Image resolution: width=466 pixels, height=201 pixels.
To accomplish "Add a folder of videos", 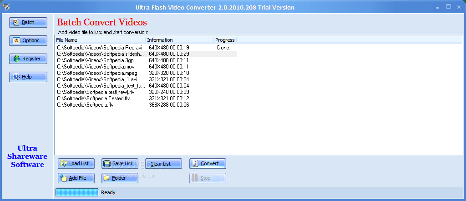I will 120,178.
